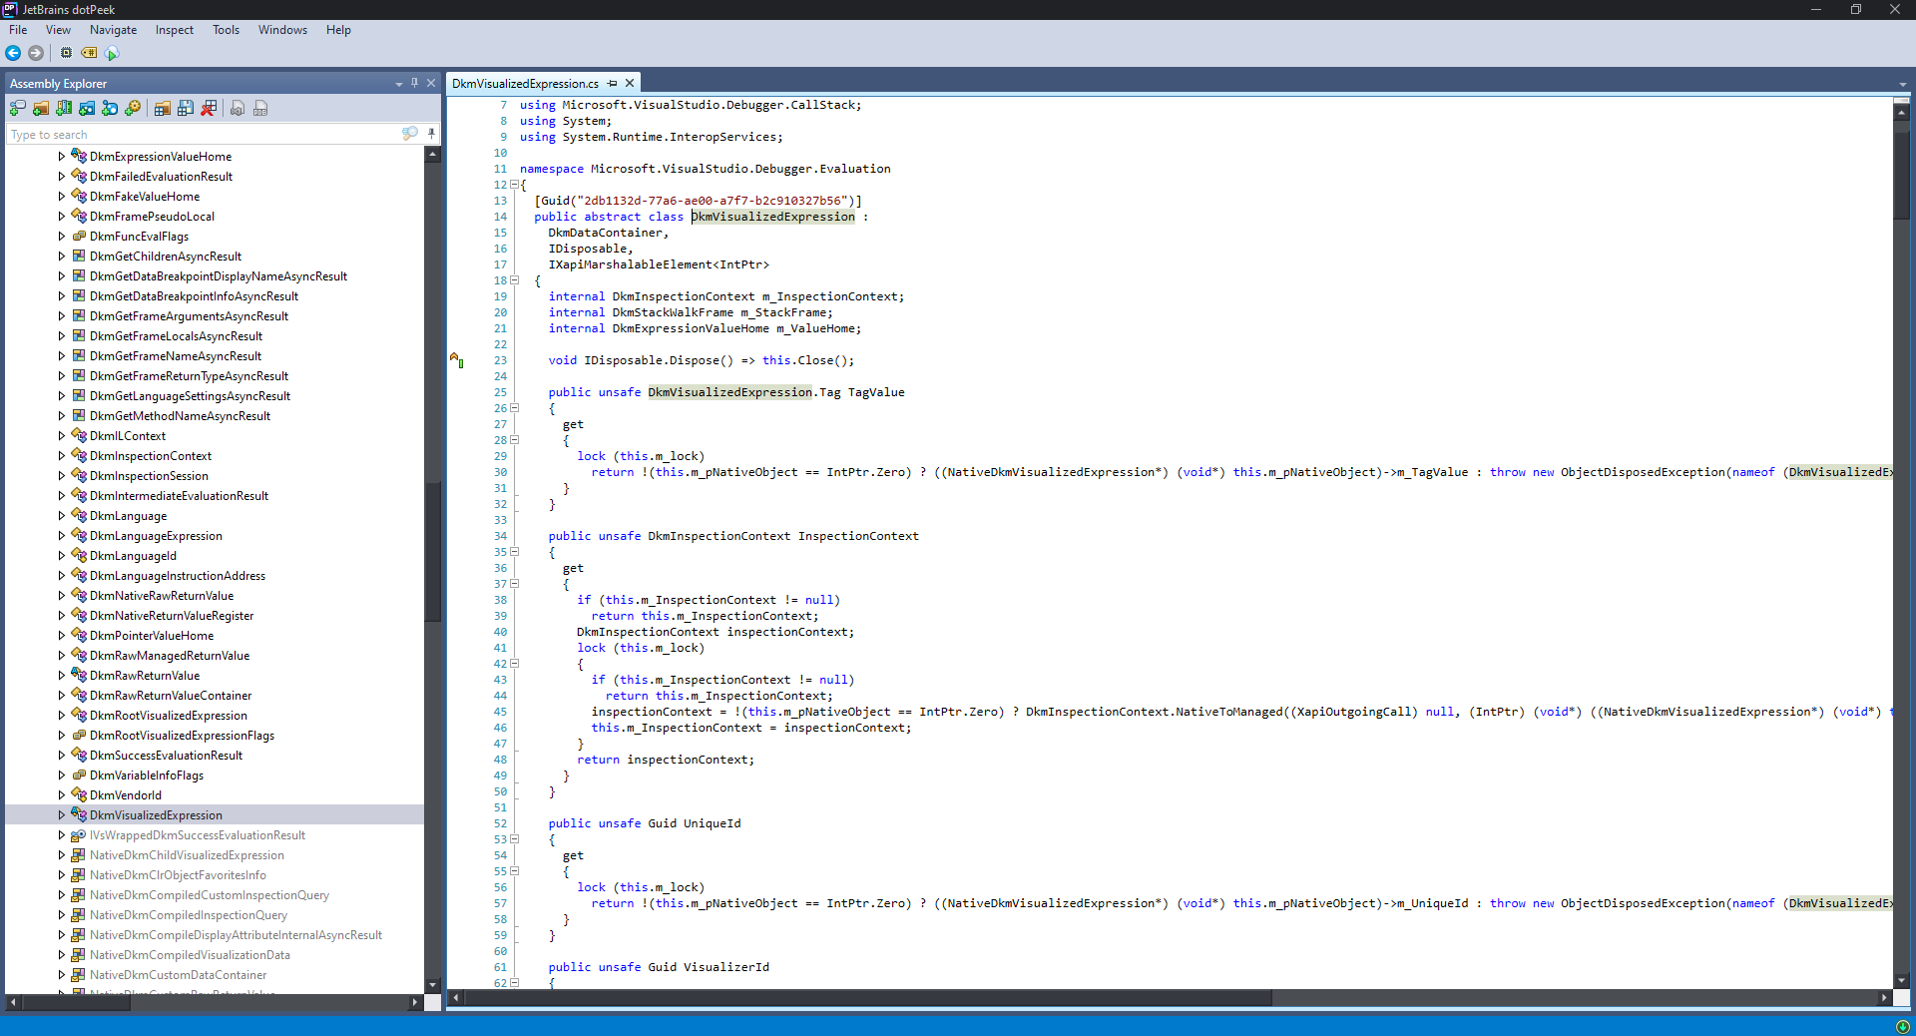Select DkmRootVisualizedExpression in the tree

[169, 716]
